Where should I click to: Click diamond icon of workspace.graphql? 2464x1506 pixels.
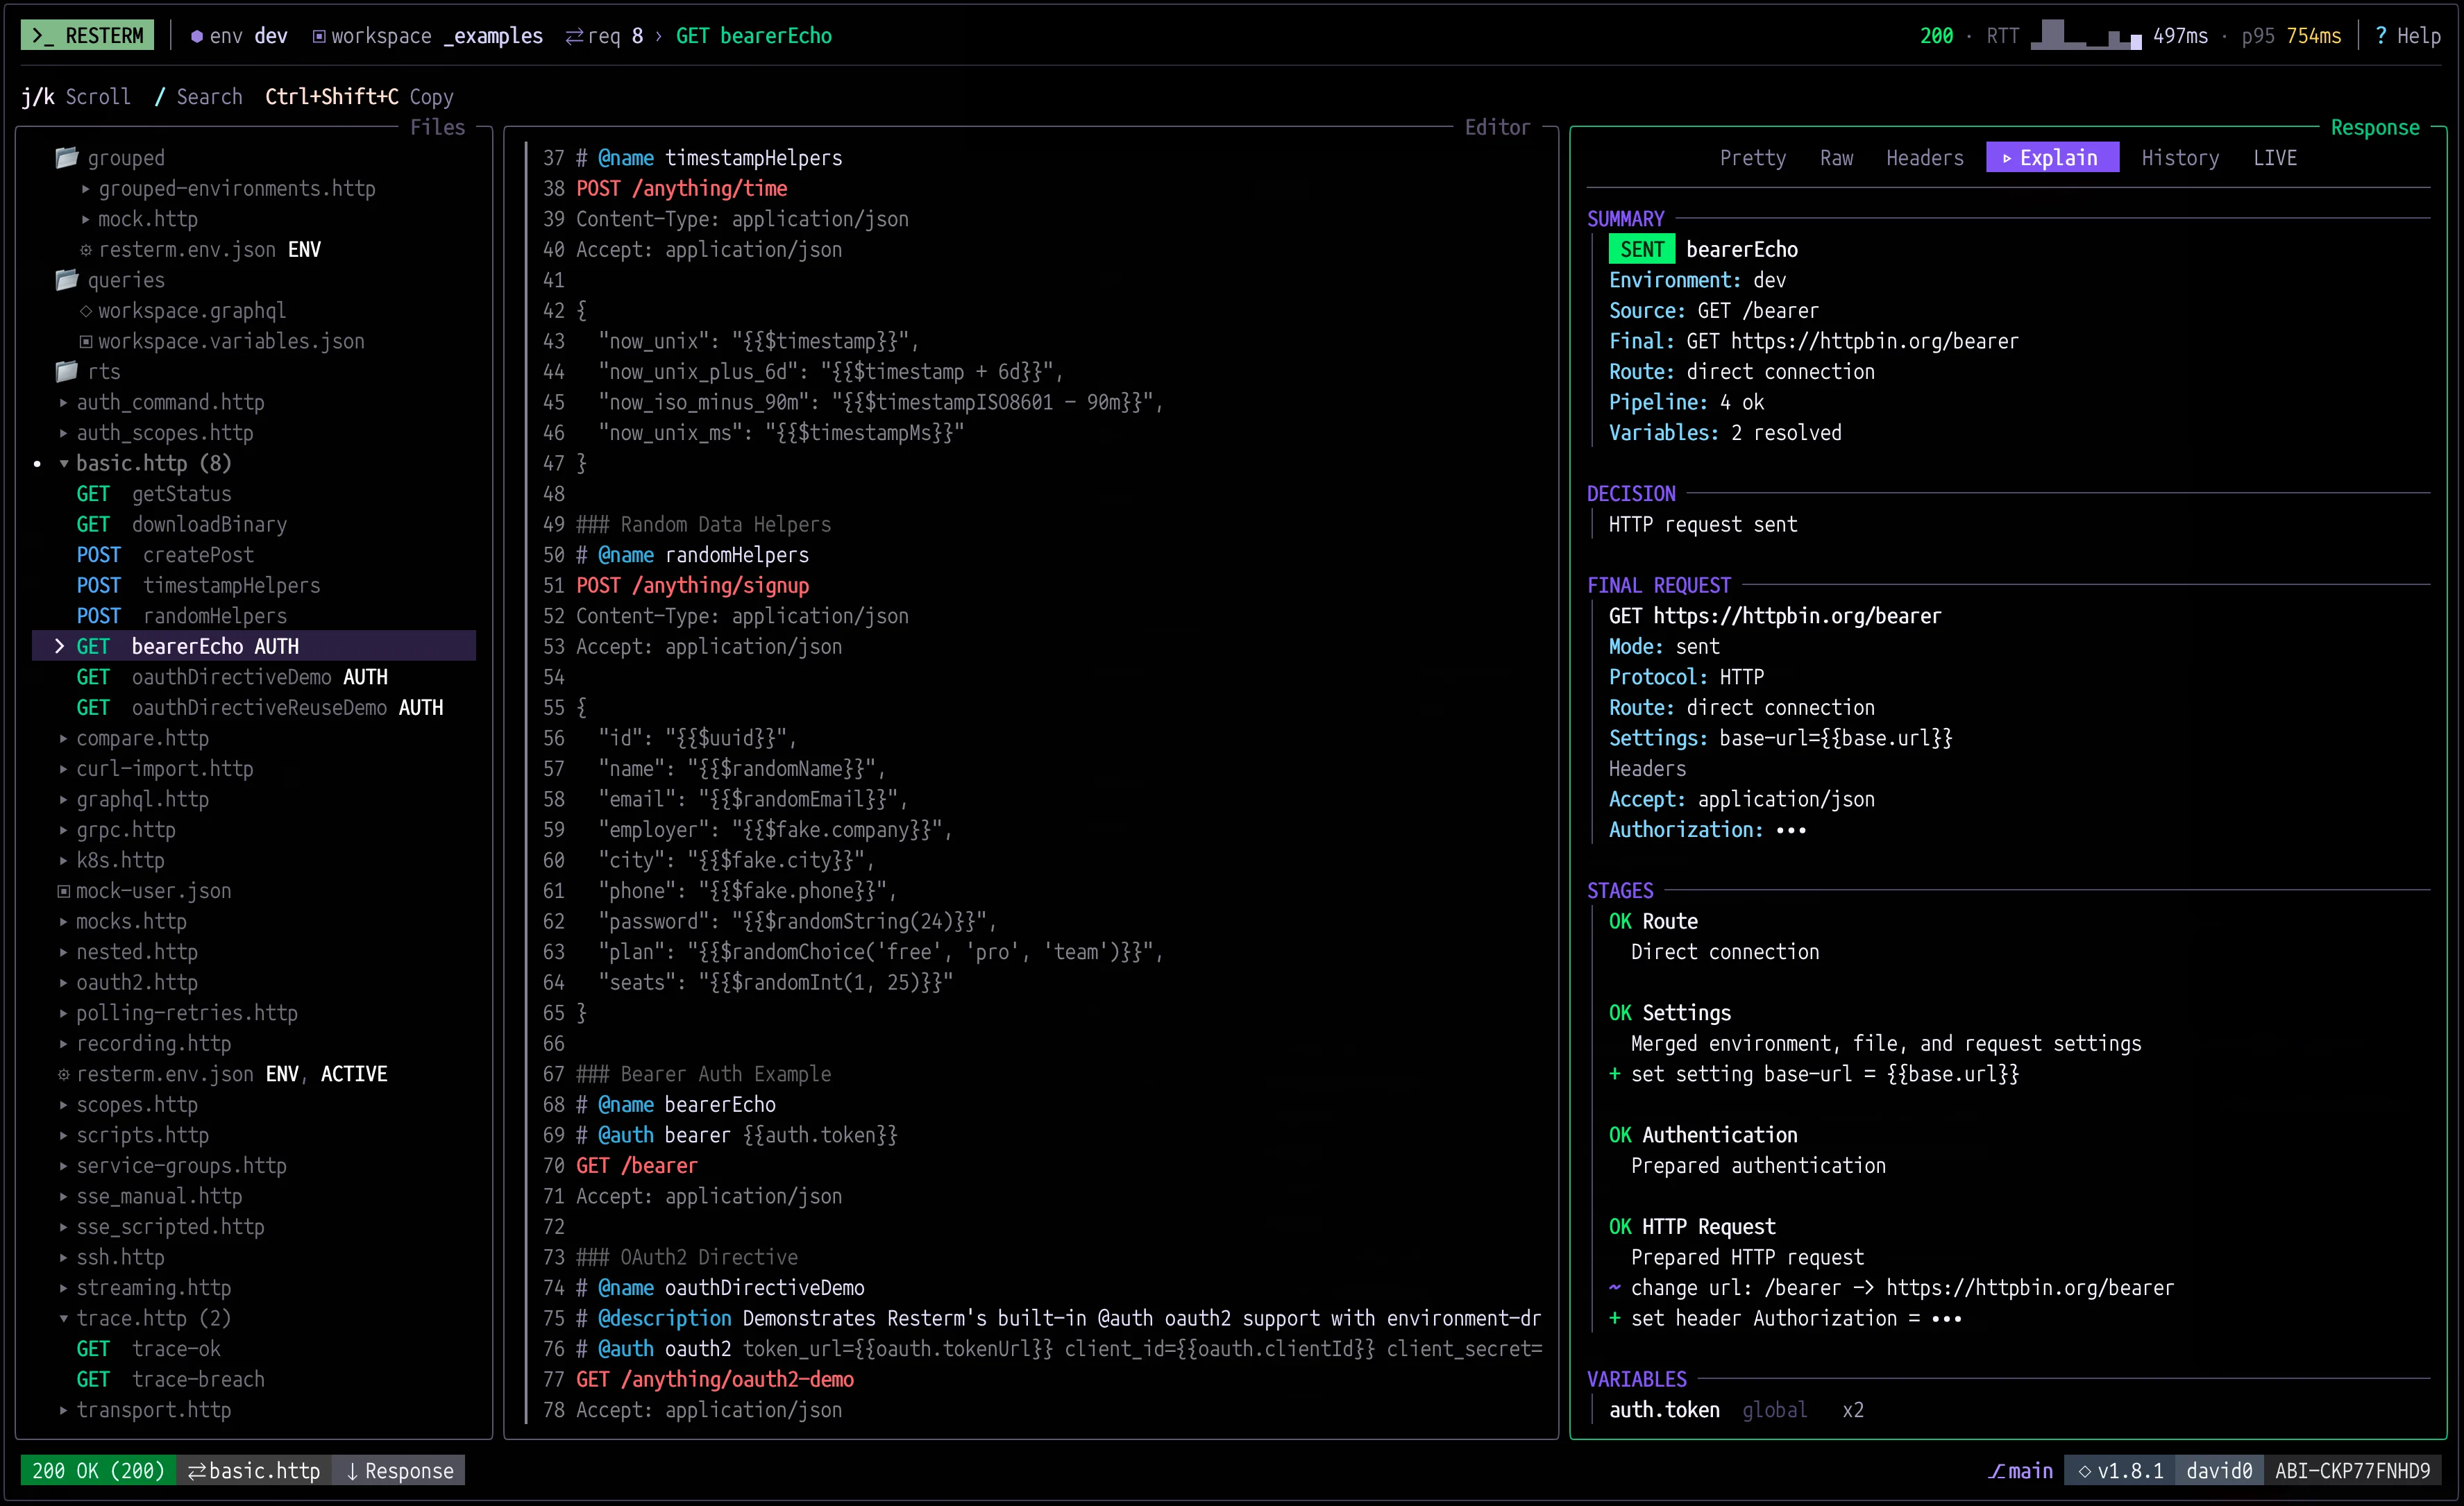click(86, 311)
